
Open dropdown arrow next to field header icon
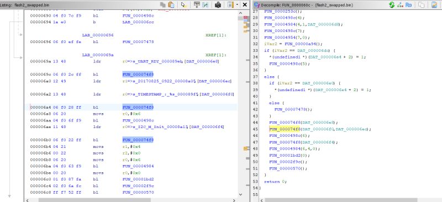click(x=237, y=5)
